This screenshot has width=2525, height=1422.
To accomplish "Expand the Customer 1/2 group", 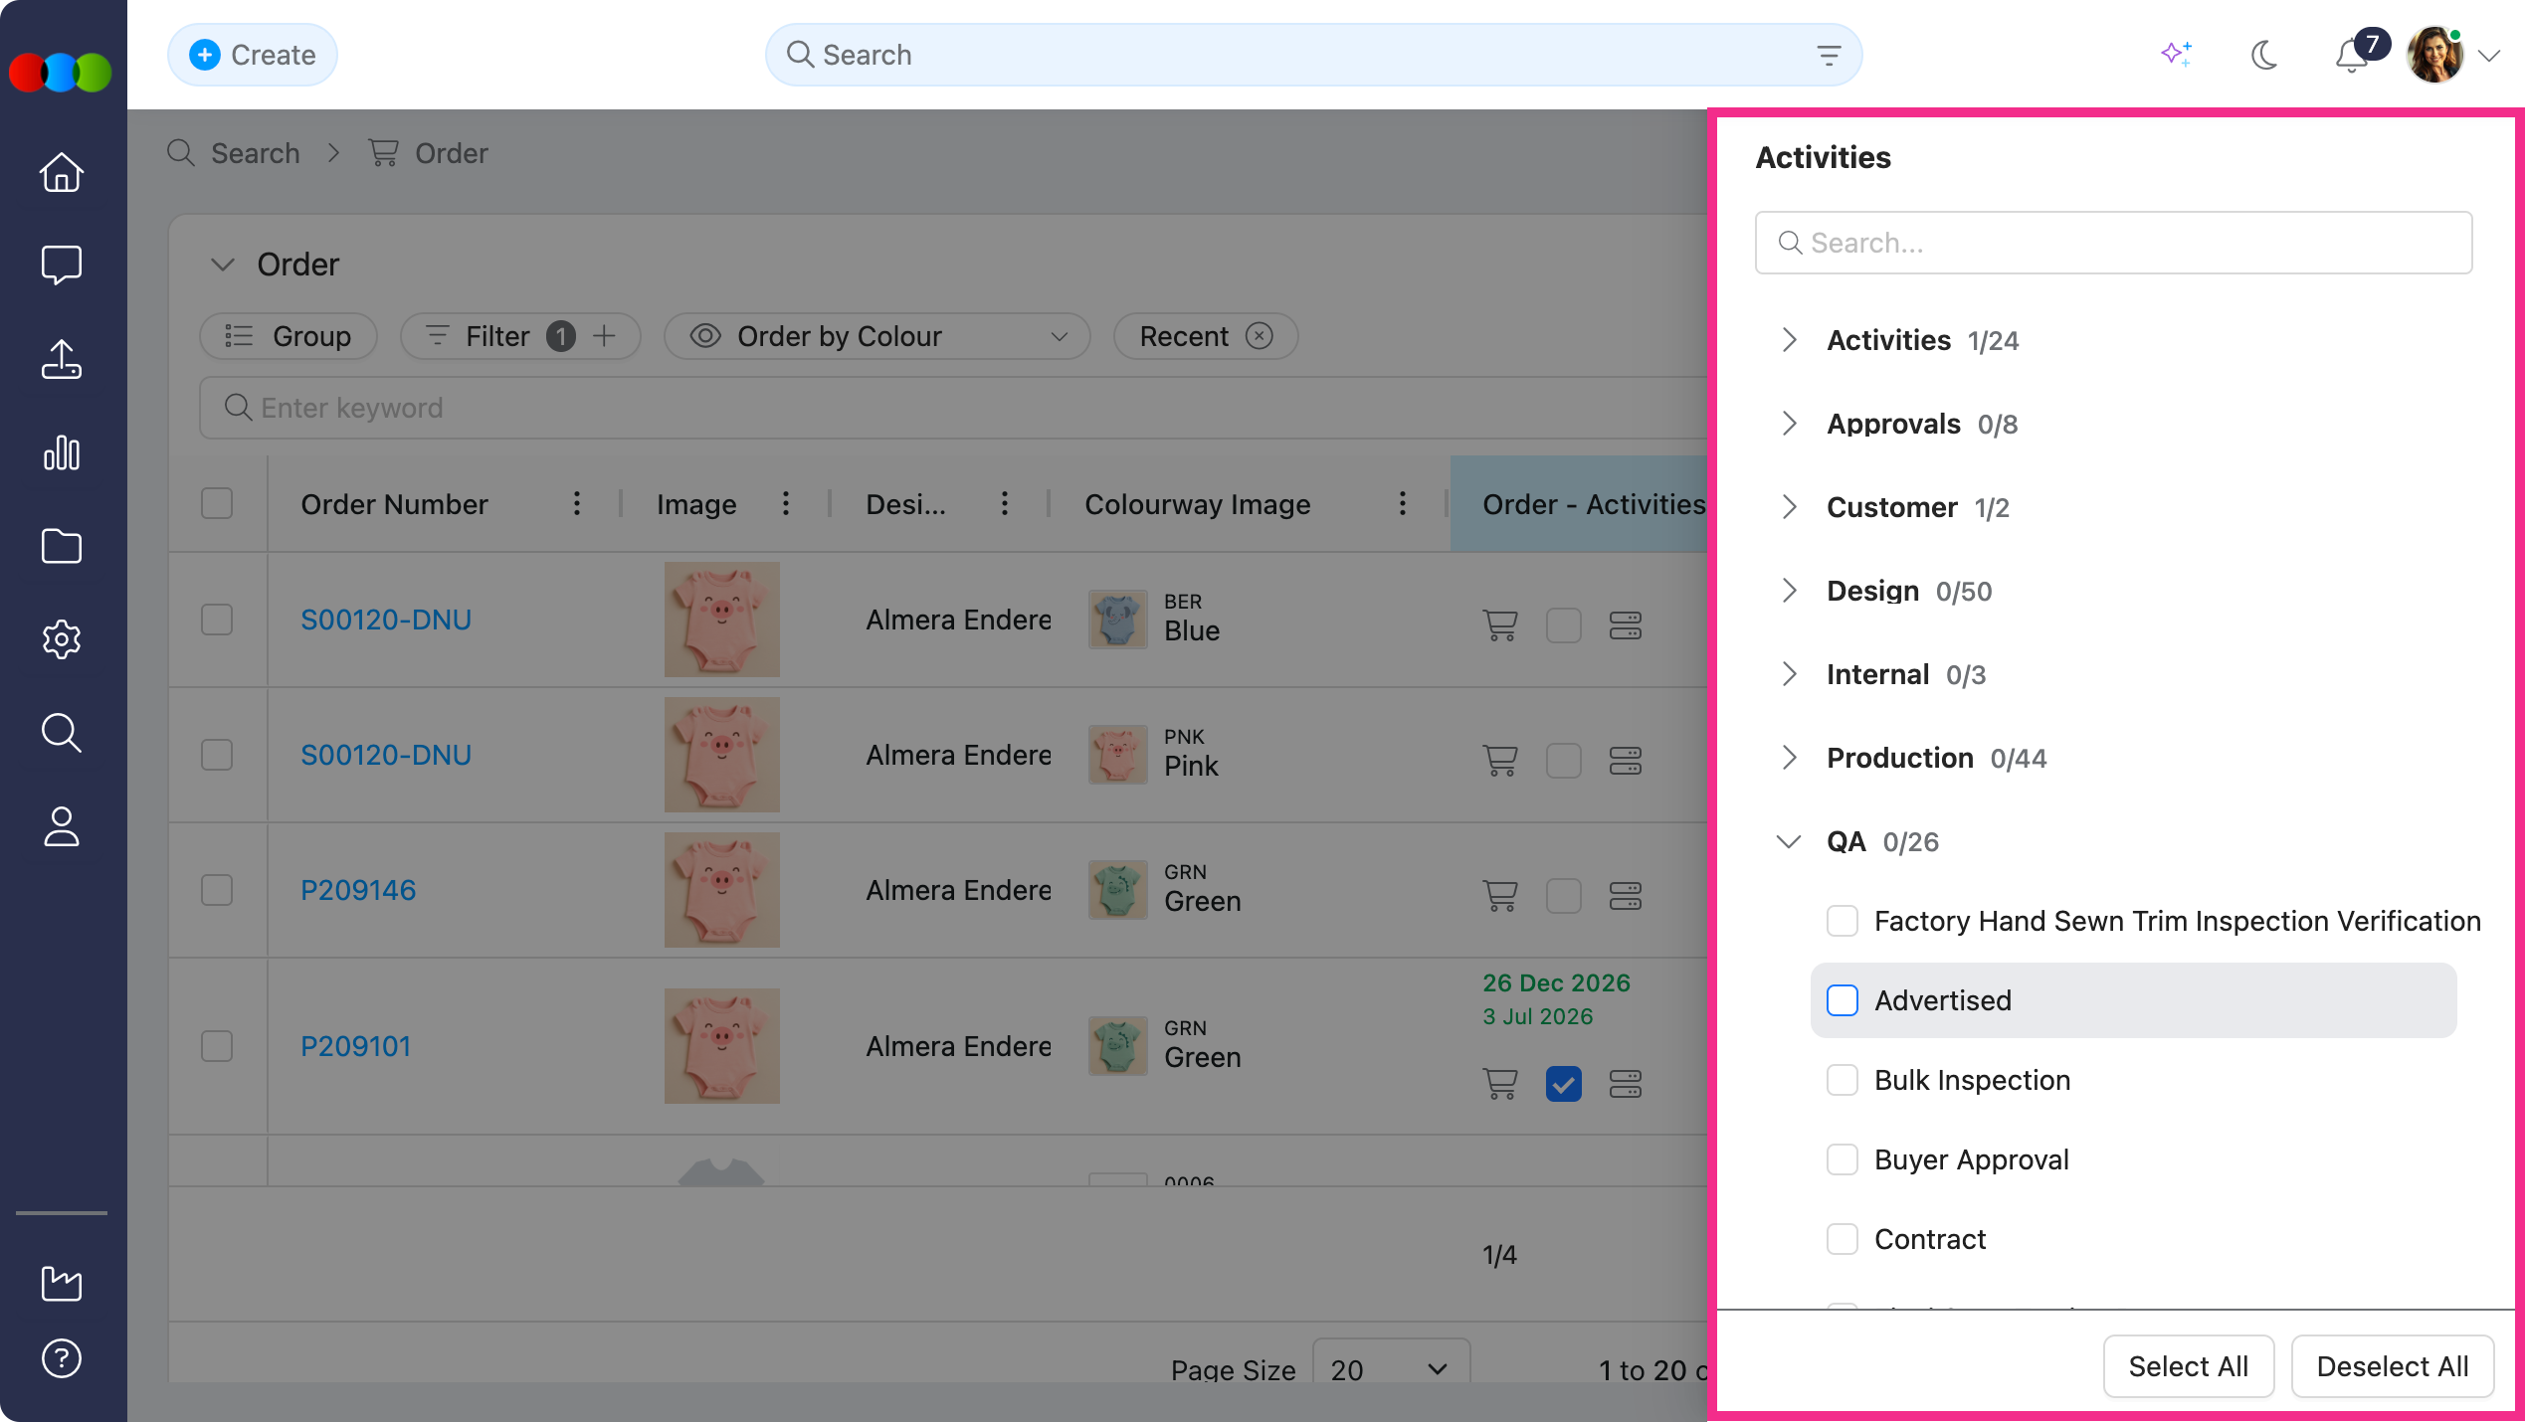I will pyautogui.click(x=1789, y=507).
